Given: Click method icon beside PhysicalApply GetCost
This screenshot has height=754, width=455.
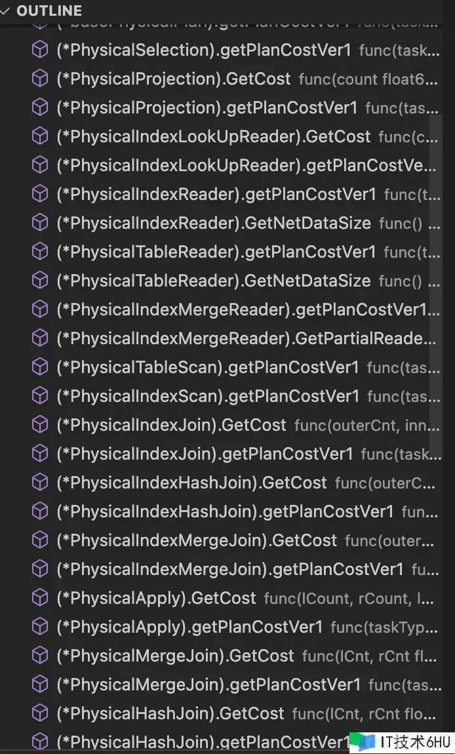Looking at the screenshot, I should click(41, 598).
